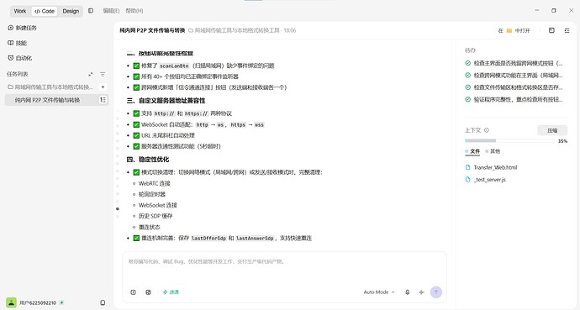Image resolution: width=580 pixels, height=310 pixels.
Task: Open the Transfer_Web.html file
Action: pos(495,167)
